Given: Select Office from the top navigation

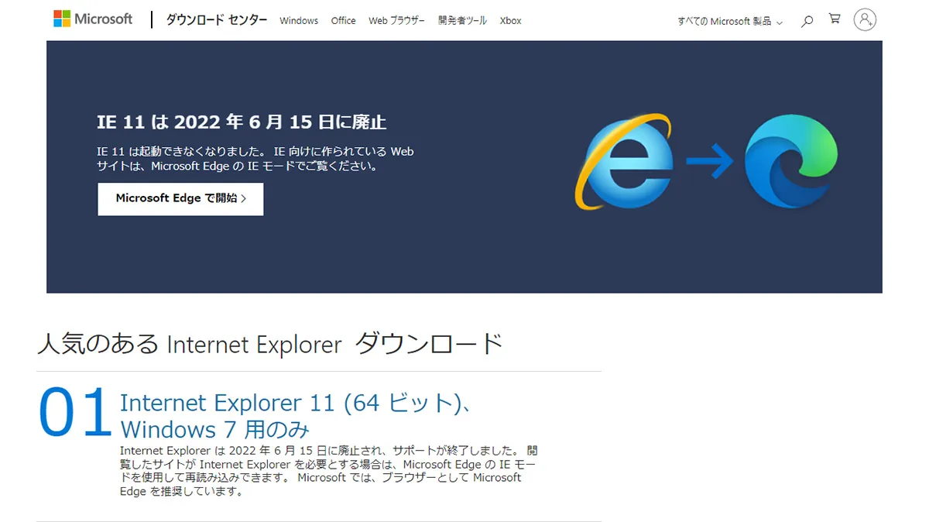Looking at the screenshot, I should click(x=343, y=22).
